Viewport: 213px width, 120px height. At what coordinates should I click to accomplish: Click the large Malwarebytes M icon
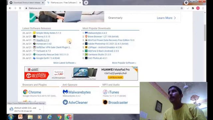(x=65, y=92)
